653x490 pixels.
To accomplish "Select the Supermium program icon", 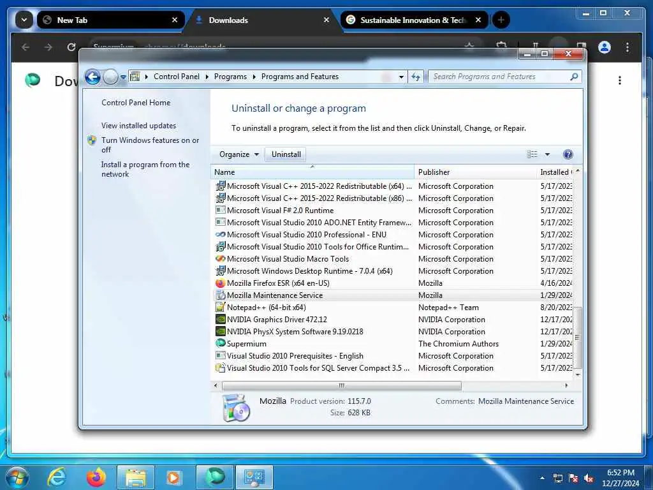I will pyautogui.click(x=220, y=343).
